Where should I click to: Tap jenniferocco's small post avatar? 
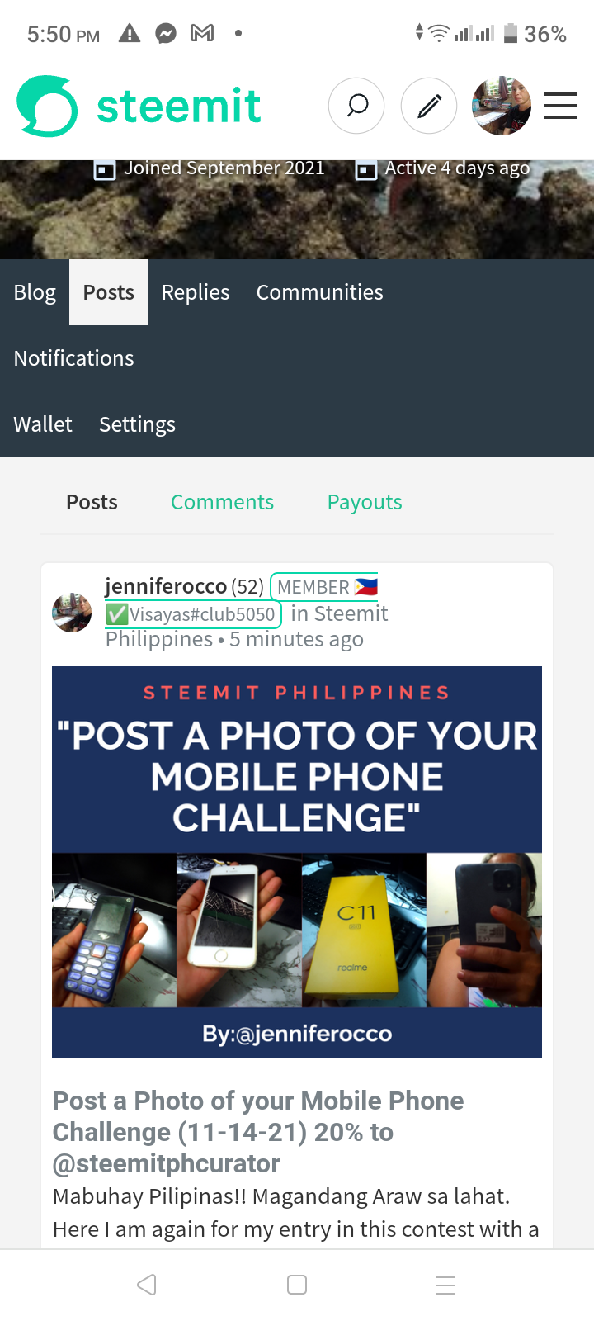coord(72,613)
